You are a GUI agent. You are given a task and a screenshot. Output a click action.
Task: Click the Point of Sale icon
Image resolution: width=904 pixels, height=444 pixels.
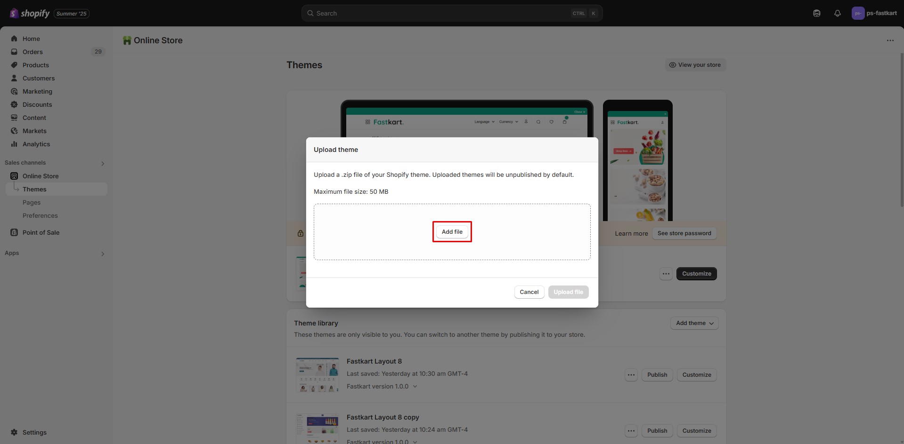pos(14,232)
